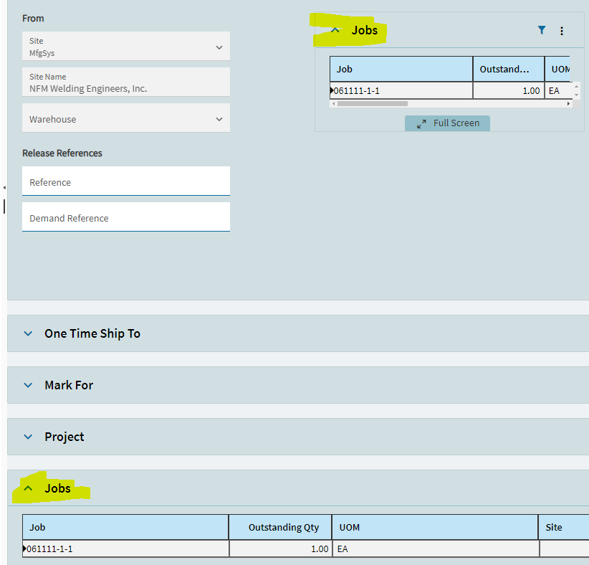Collapse the upper Jobs panel chevron
Screen dimensions: 589x565
click(x=335, y=30)
